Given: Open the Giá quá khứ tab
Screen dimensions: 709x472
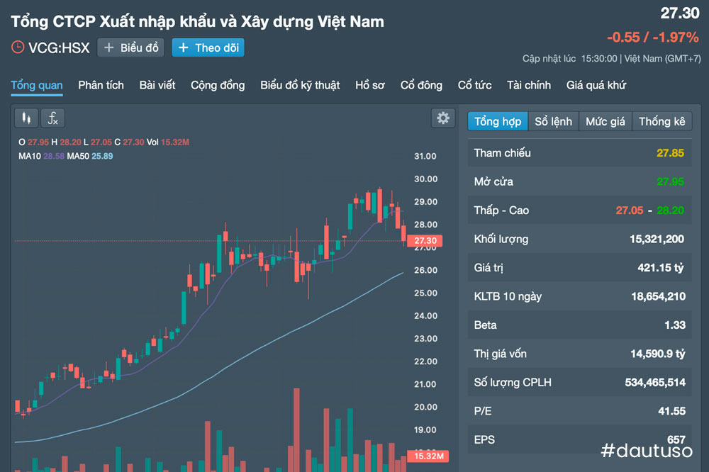Looking at the screenshot, I should click(596, 85).
